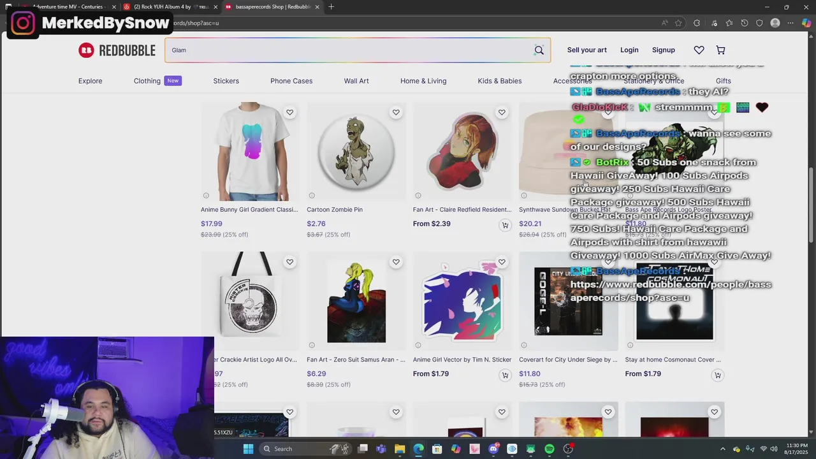
Task: Open Anime Bunny Girl Gradient Classic product title
Action: point(249,210)
